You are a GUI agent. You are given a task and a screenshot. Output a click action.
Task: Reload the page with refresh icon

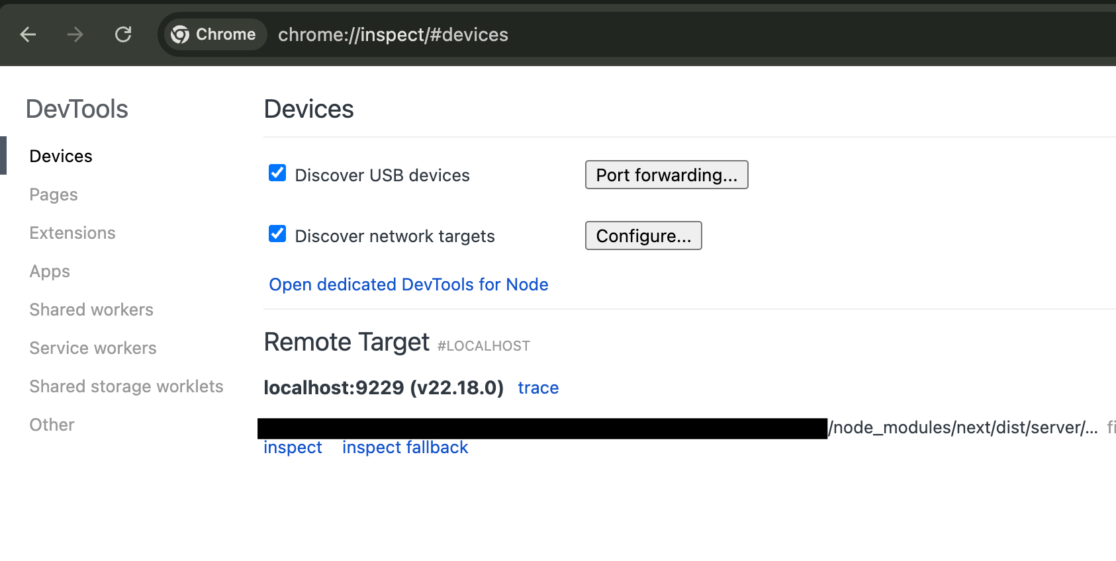pos(123,34)
